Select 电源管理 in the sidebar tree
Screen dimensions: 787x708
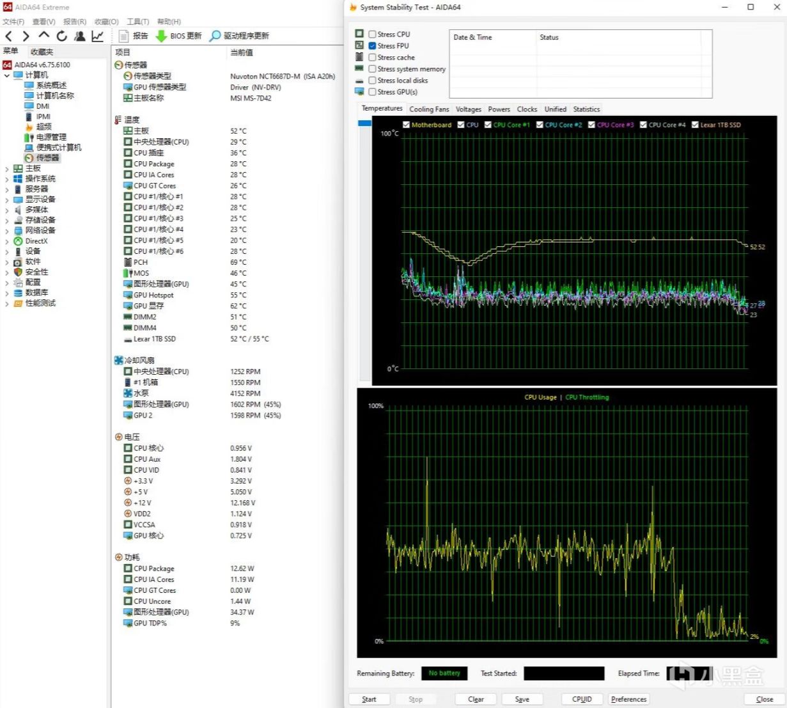51,138
